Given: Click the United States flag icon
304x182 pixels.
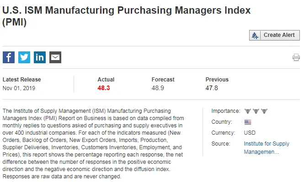Looking at the screenshot, I should click(248, 122).
